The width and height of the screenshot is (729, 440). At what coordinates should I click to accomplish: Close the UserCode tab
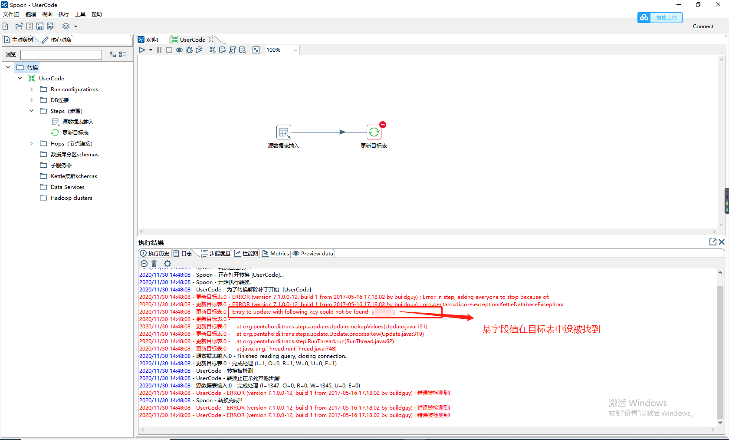pyautogui.click(x=211, y=40)
